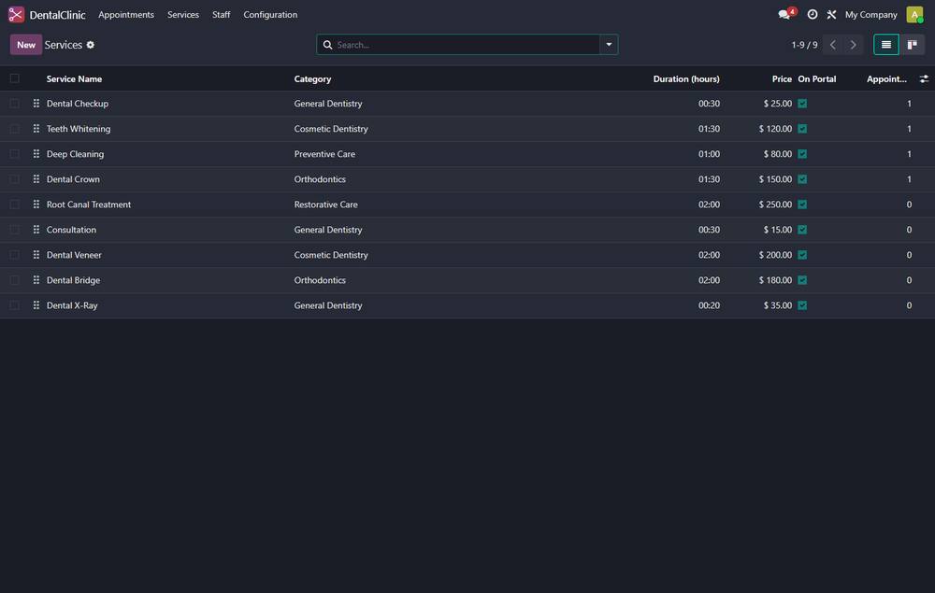Select the Dental Checkup row checkbox
The height and width of the screenshot is (593, 935).
[x=14, y=104]
